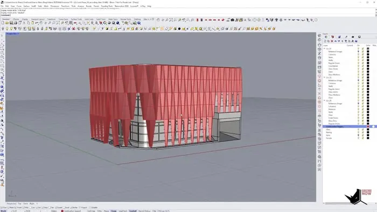Click the Paste clipboard icon
Image resolution: width=377 pixels, height=212 pixels.
32,23
